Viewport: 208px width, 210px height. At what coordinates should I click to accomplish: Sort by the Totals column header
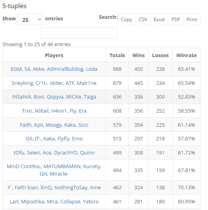(117, 55)
